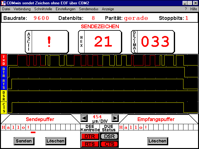Viewport: 199px width, 149px height.
Task: Click the TxD signal label
Action: coord(4,60)
